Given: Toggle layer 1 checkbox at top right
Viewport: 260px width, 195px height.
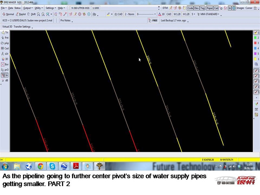Looking at the screenshot, I should 256,32.
